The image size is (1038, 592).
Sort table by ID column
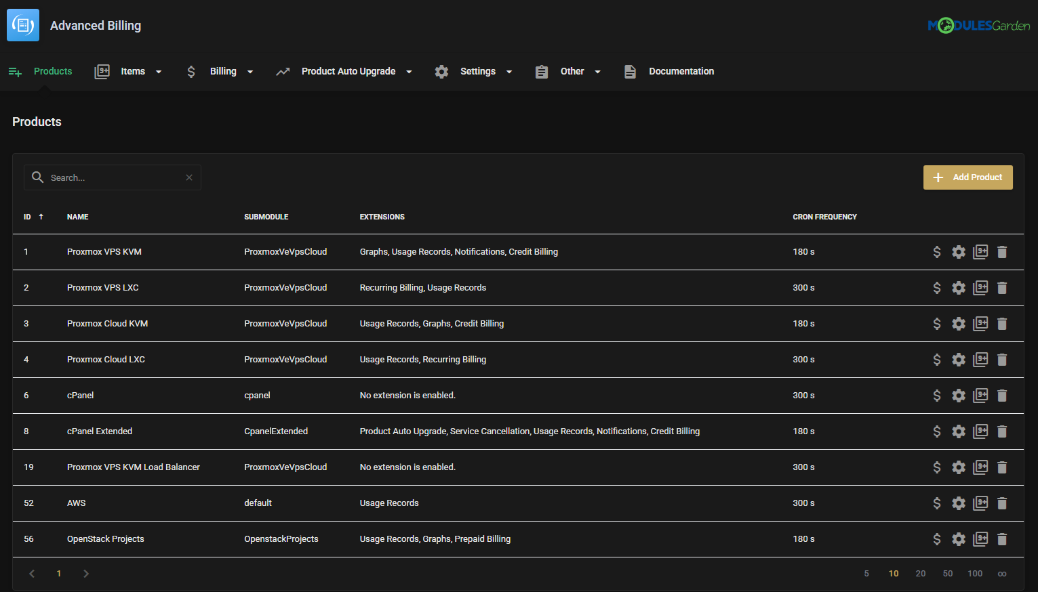click(x=33, y=217)
